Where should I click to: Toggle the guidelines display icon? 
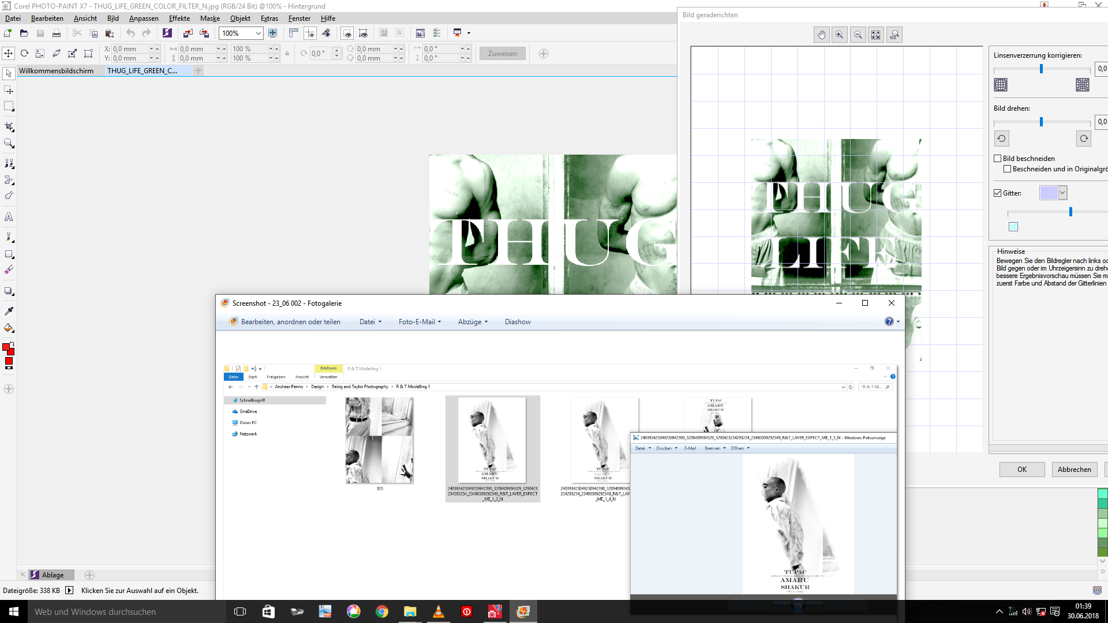[310, 33]
